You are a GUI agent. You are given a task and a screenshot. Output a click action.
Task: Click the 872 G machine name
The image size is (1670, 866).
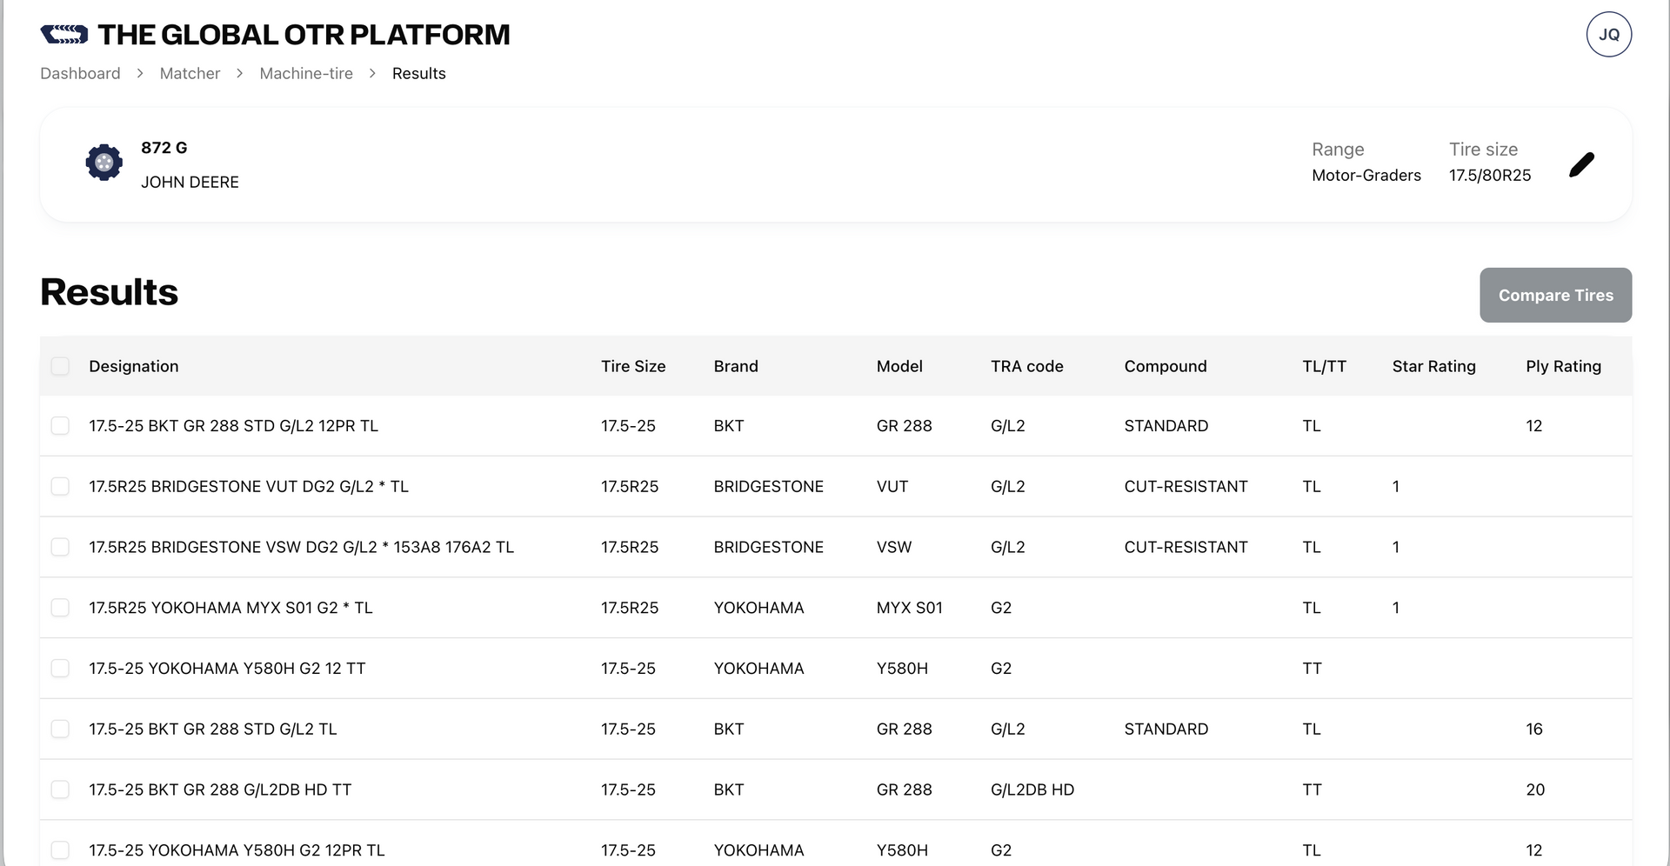[x=164, y=148]
